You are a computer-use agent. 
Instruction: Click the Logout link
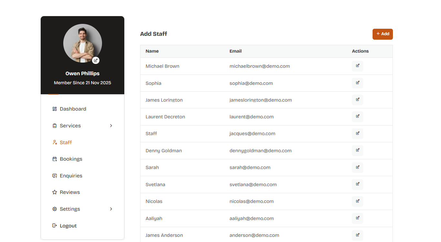68,226
